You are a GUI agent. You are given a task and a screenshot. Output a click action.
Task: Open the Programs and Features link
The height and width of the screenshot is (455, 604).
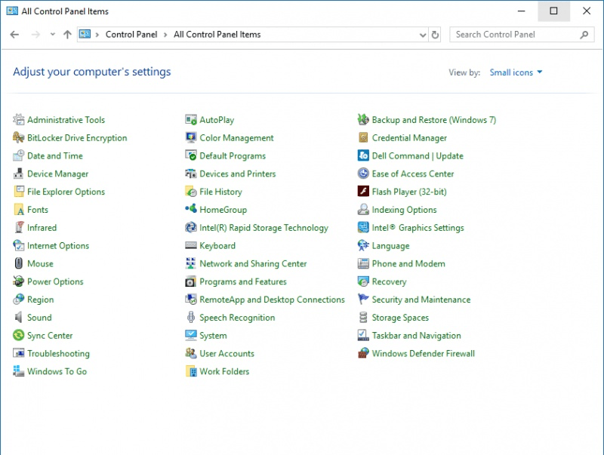243,281
